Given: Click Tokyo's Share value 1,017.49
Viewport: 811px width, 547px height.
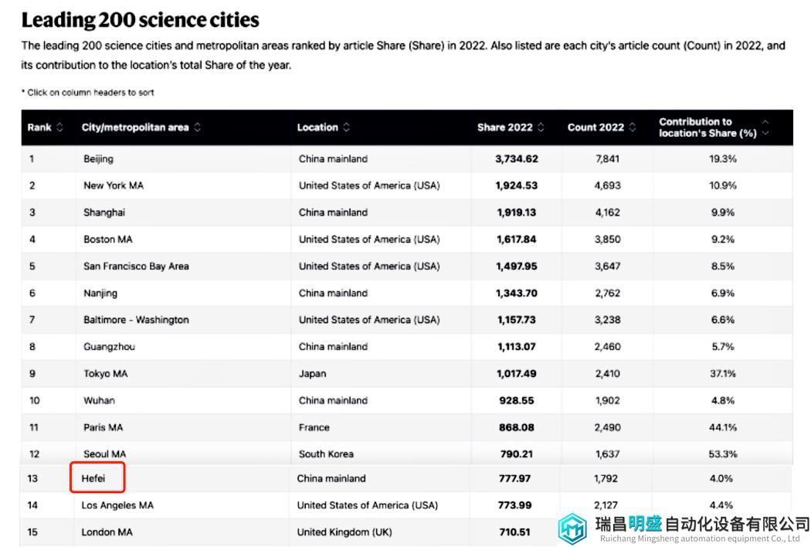Looking at the screenshot, I should 516,374.
